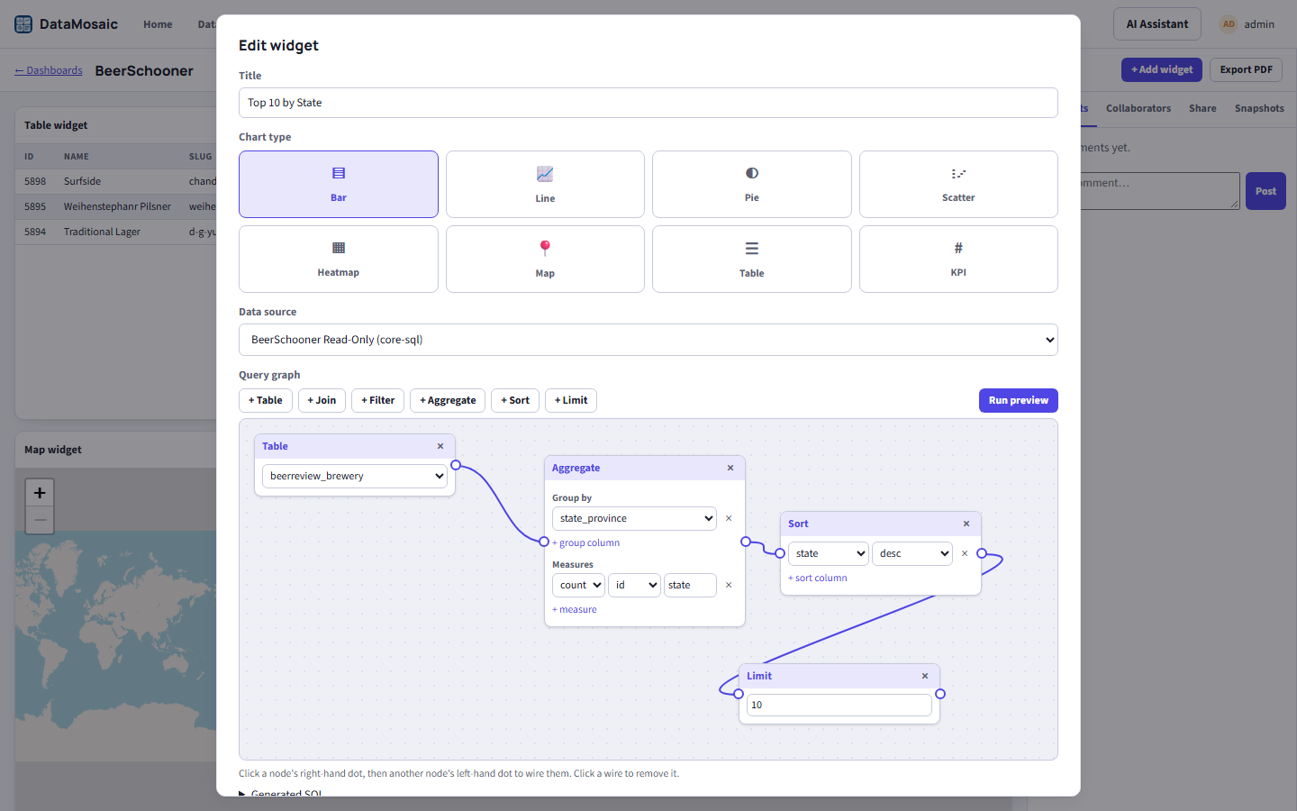Image resolution: width=1297 pixels, height=811 pixels.
Task: Open the id measure column dropdown
Action: coord(634,585)
